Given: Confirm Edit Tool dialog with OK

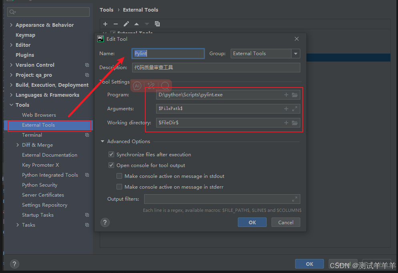Looking at the screenshot, I should 252,222.
